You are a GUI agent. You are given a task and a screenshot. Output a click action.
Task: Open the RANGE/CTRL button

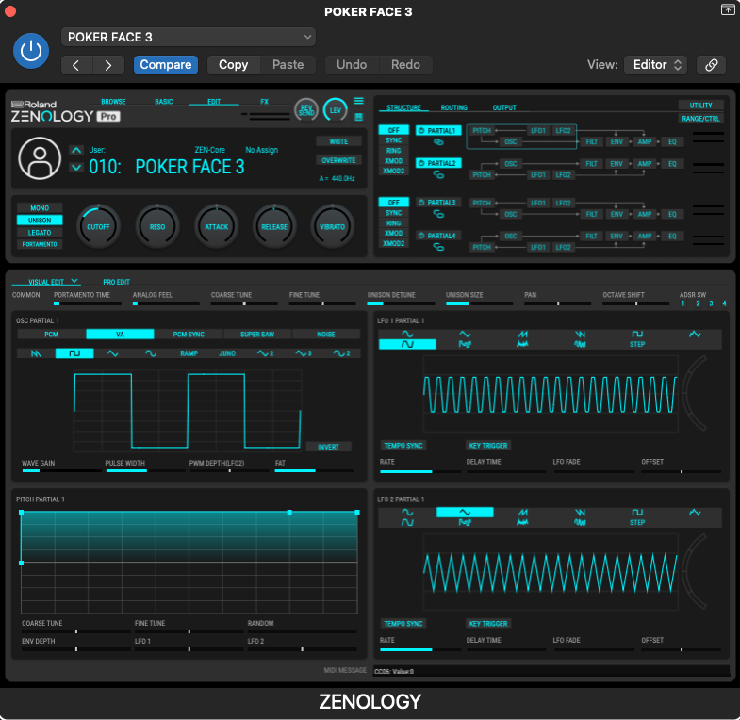coord(700,119)
